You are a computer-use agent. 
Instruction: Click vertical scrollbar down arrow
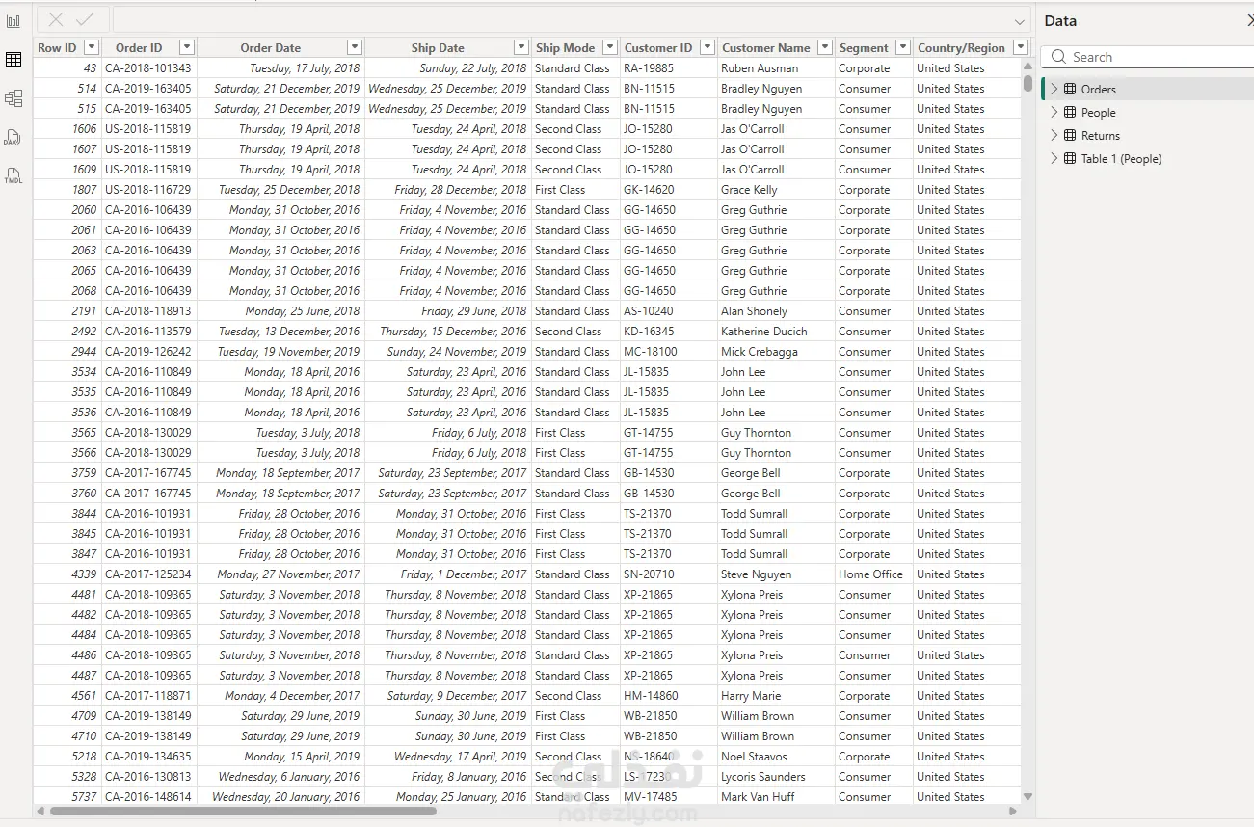point(1027,797)
